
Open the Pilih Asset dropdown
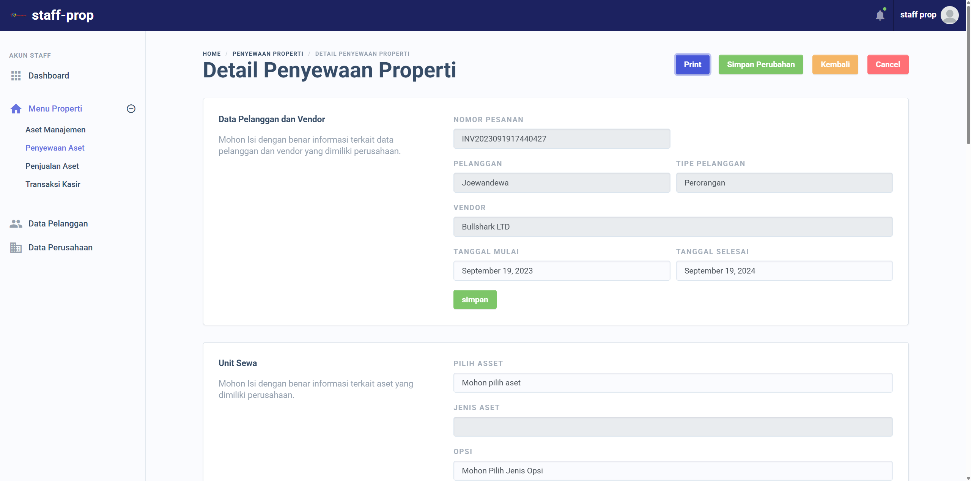(672, 383)
